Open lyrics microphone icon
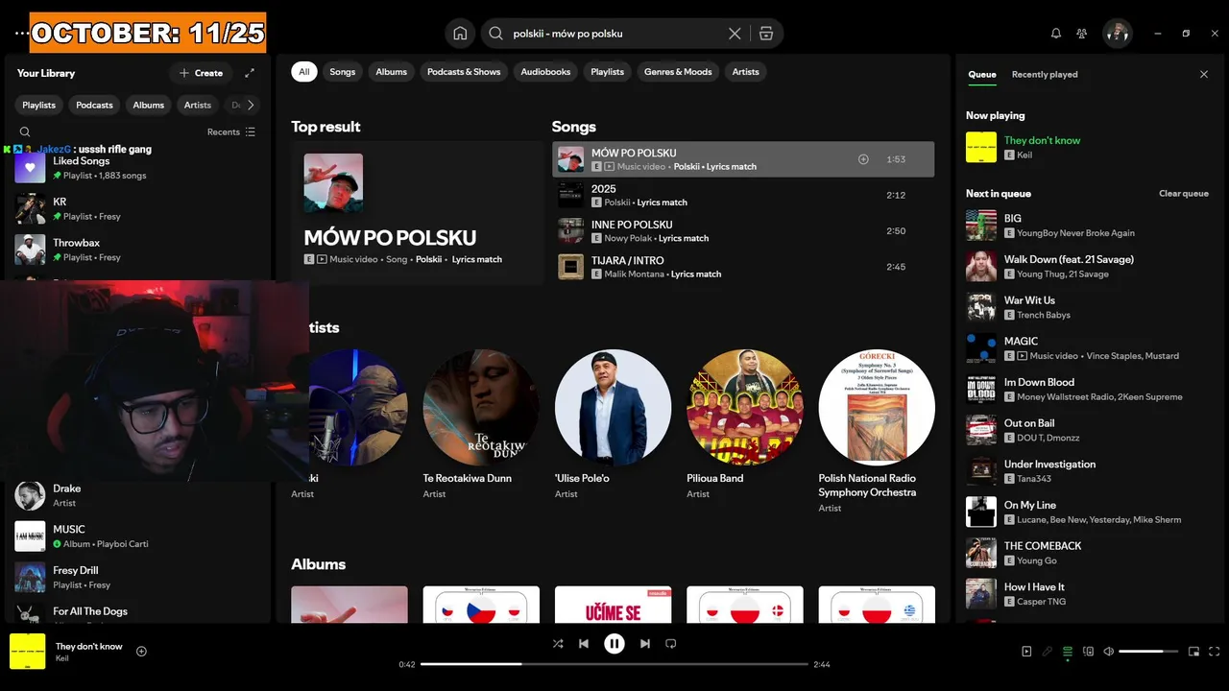This screenshot has width=1229, height=691. click(x=1048, y=652)
